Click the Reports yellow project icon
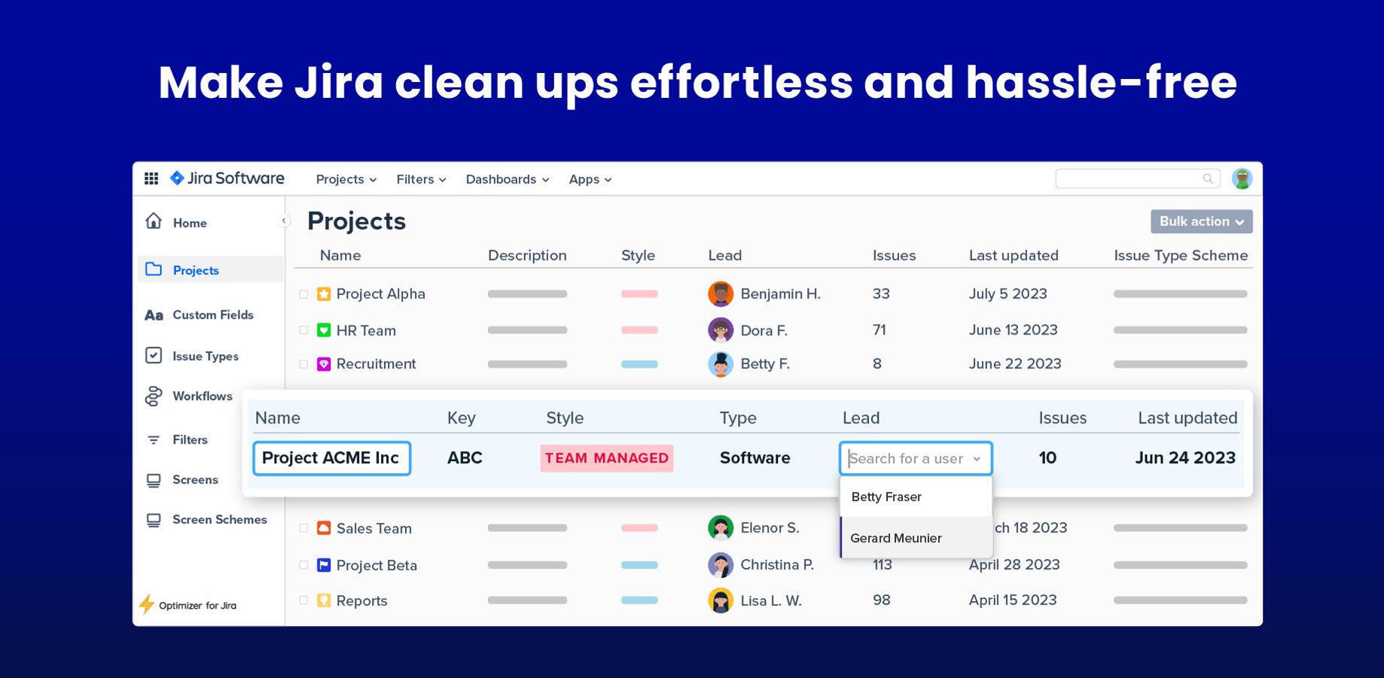This screenshot has width=1384, height=678. 324,600
